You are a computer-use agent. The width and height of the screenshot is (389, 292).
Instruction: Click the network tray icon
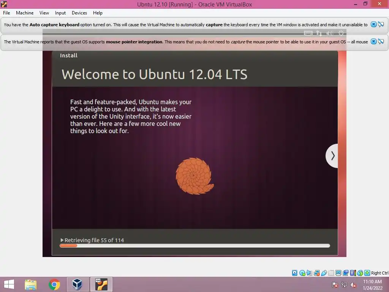point(344,285)
